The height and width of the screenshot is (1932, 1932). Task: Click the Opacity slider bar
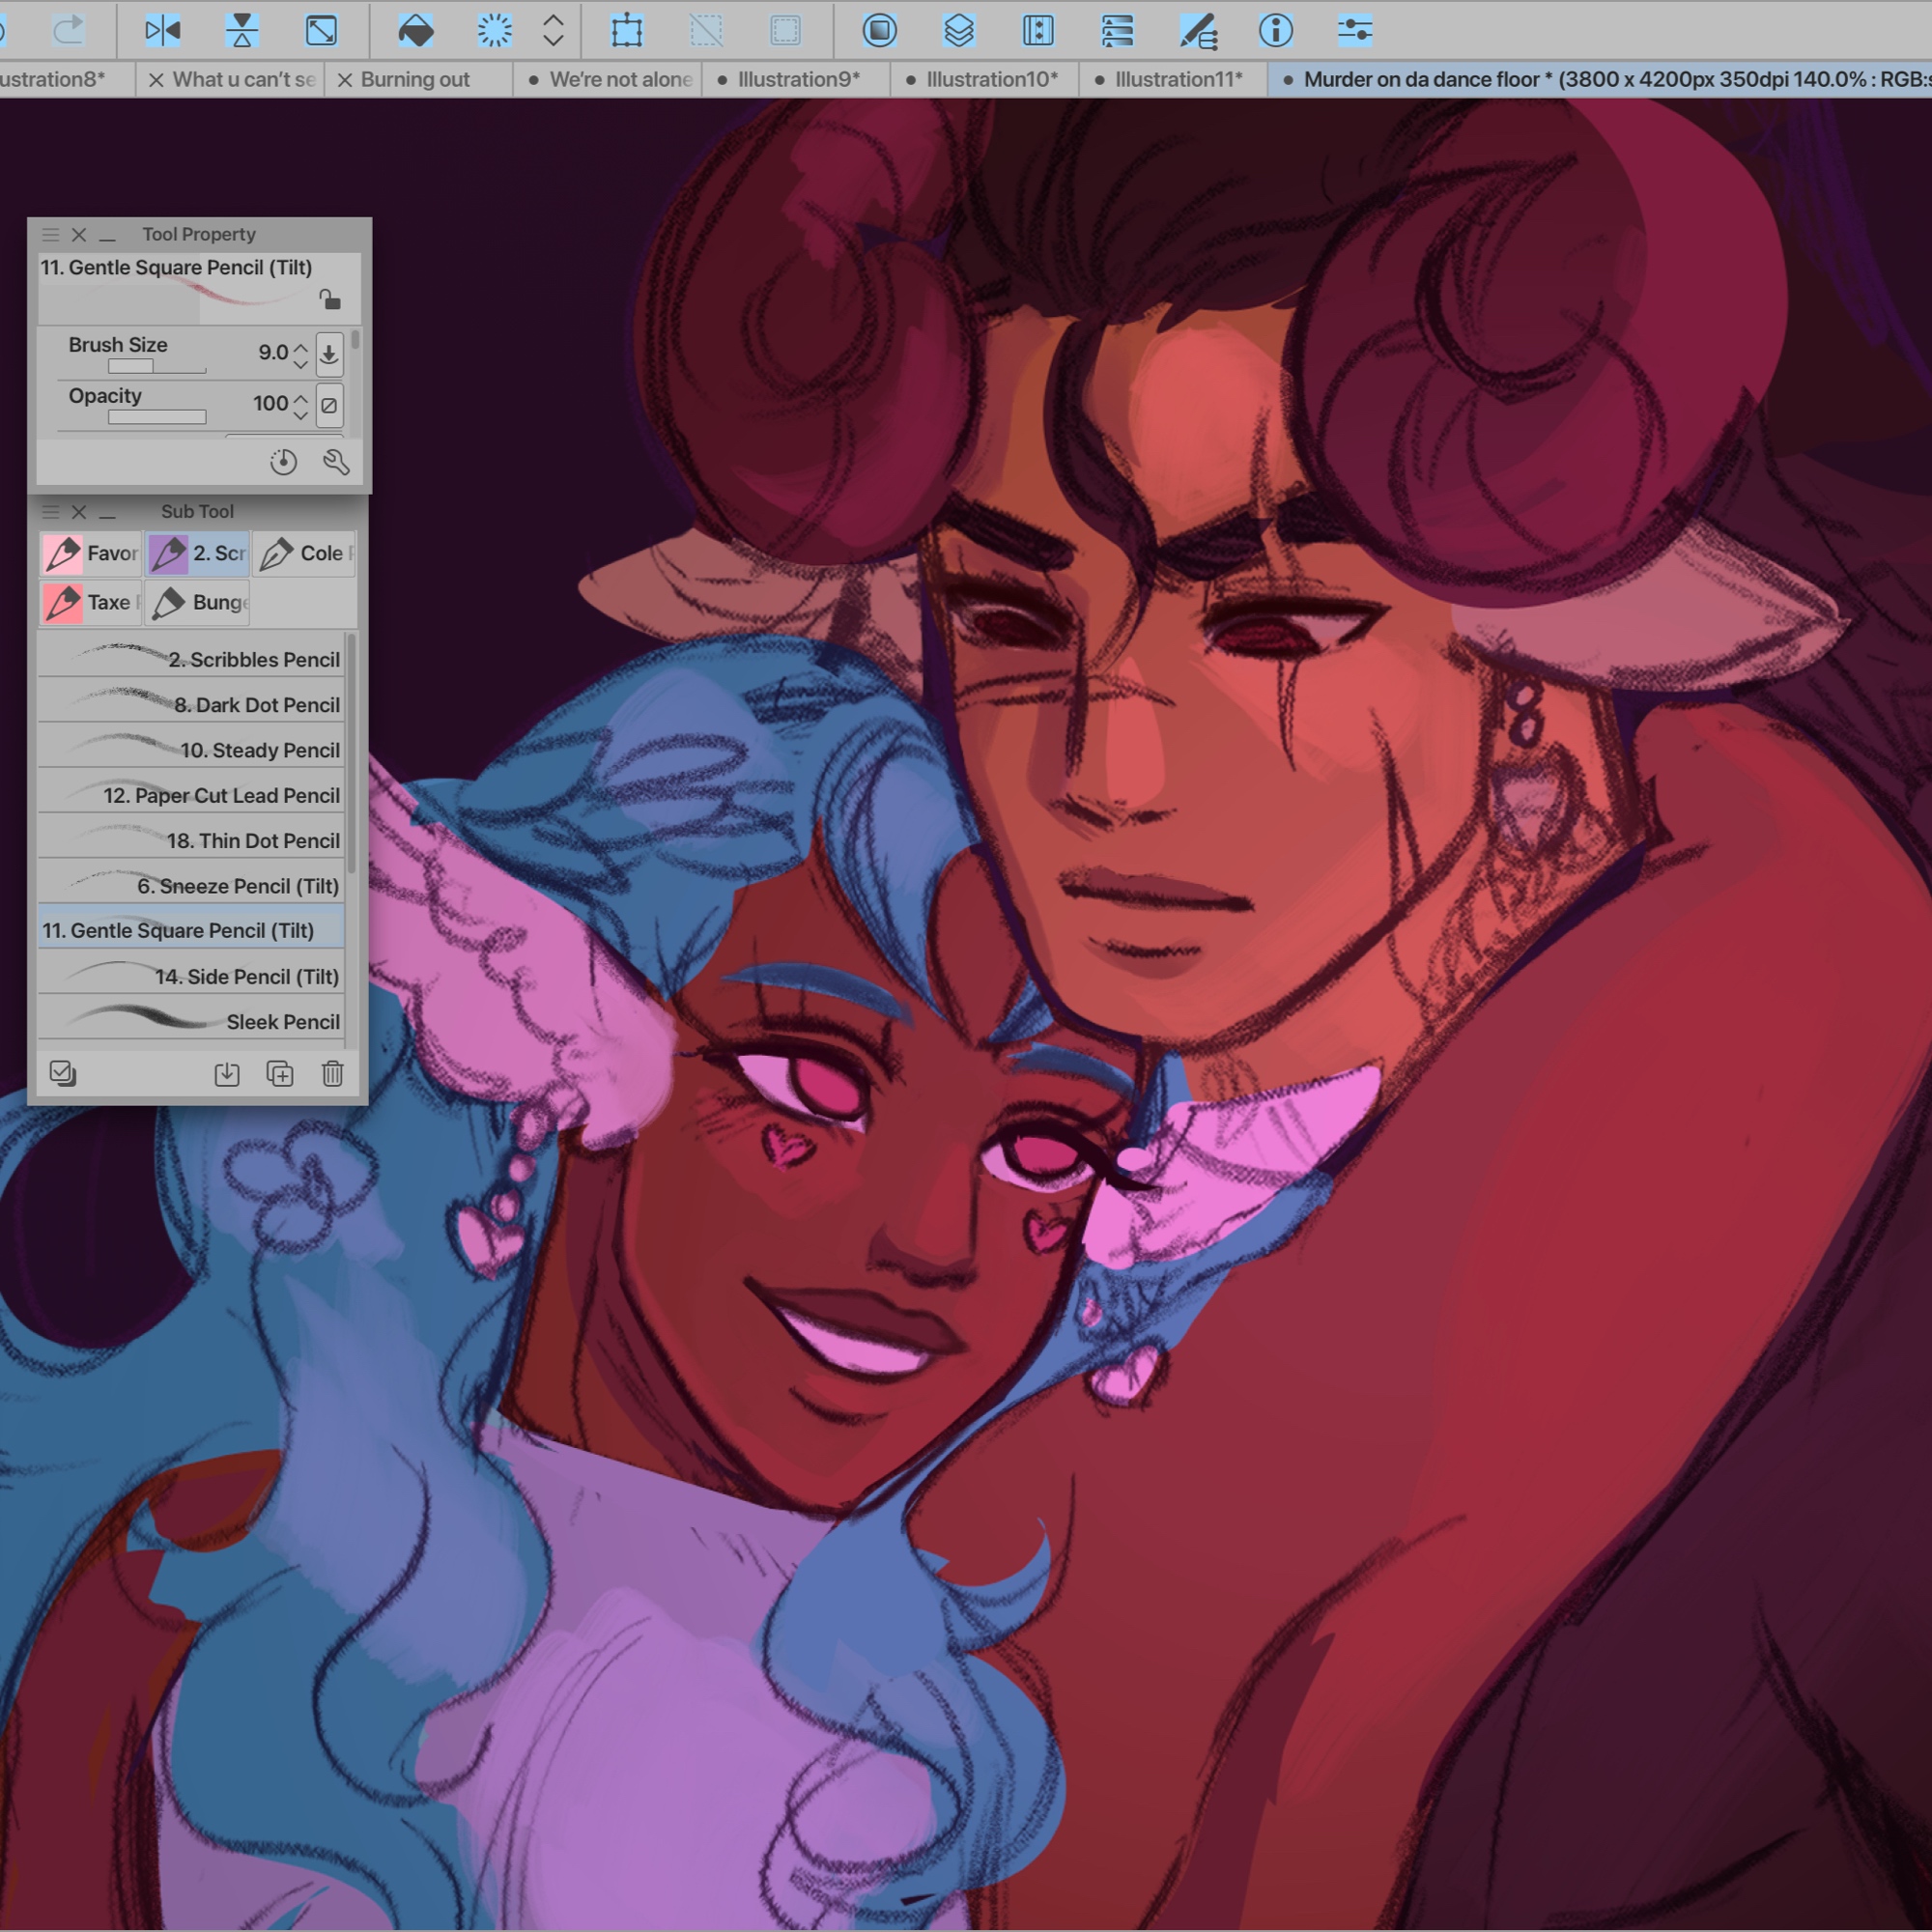tap(157, 417)
